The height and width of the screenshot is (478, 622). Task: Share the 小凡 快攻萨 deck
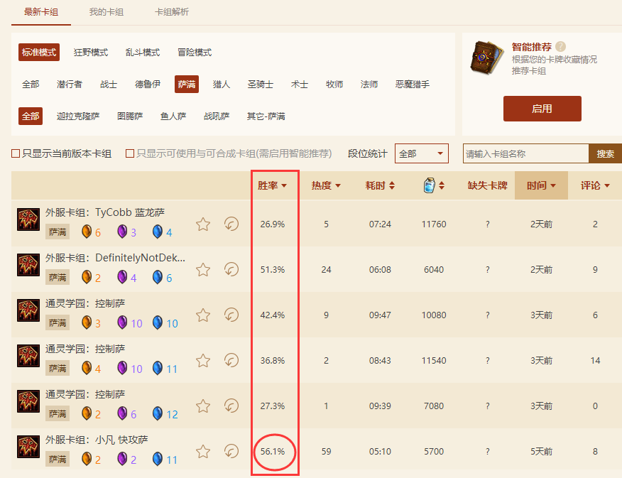click(231, 452)
